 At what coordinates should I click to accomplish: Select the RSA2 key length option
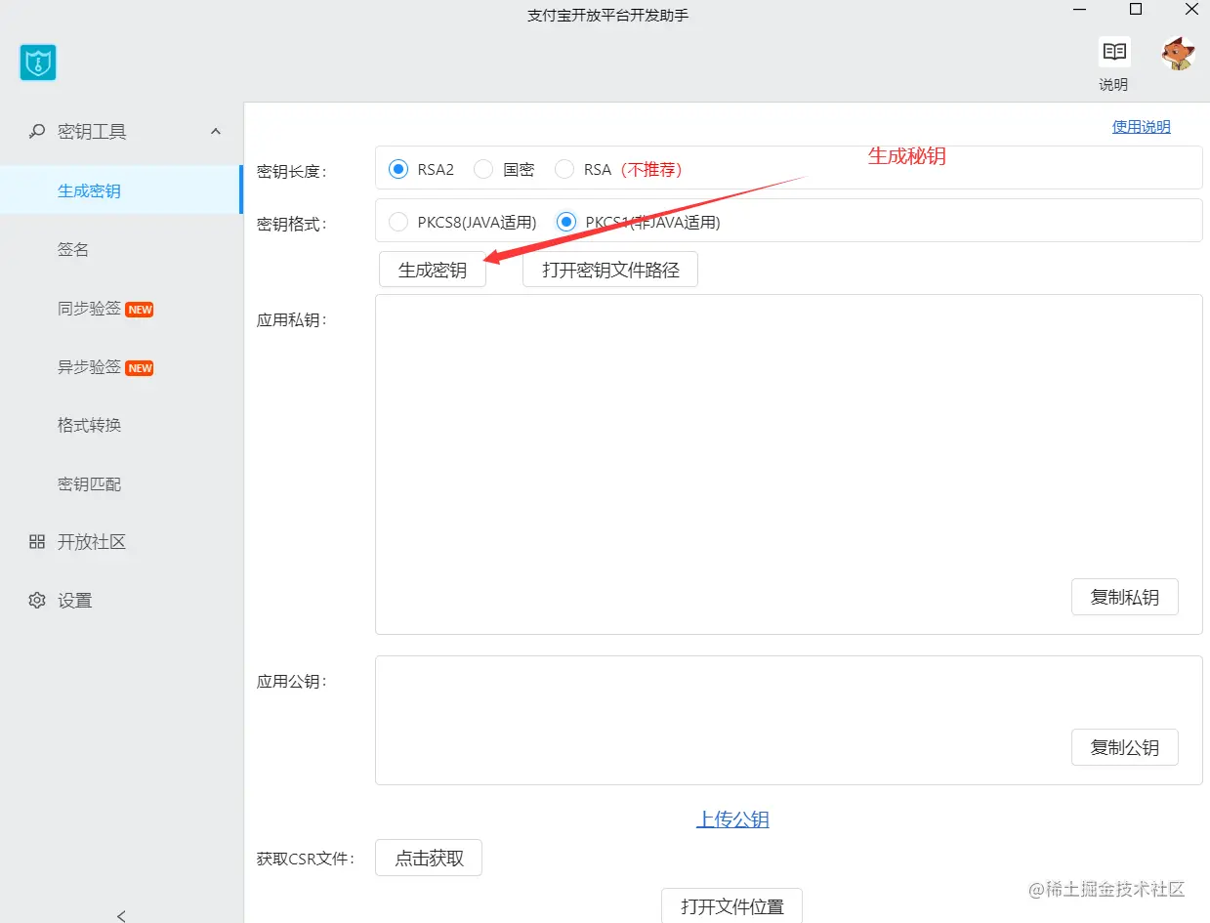pyautogui.click(x=398, y=169)
